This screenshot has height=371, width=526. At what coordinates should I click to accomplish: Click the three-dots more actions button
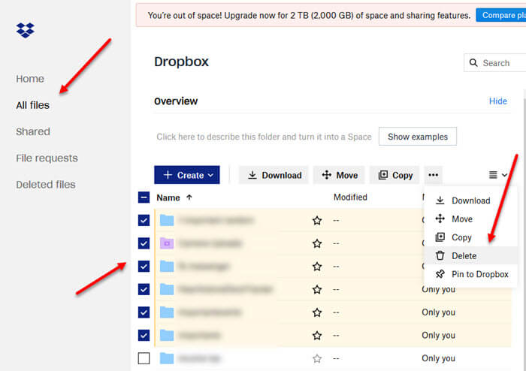click(433, 175)
